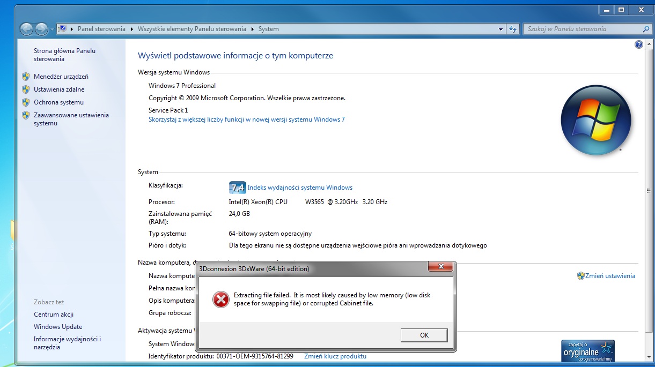The height and width of the screenshot is (367, 655).
Task: Expand the address bar history dropdown
Action: 501,29
